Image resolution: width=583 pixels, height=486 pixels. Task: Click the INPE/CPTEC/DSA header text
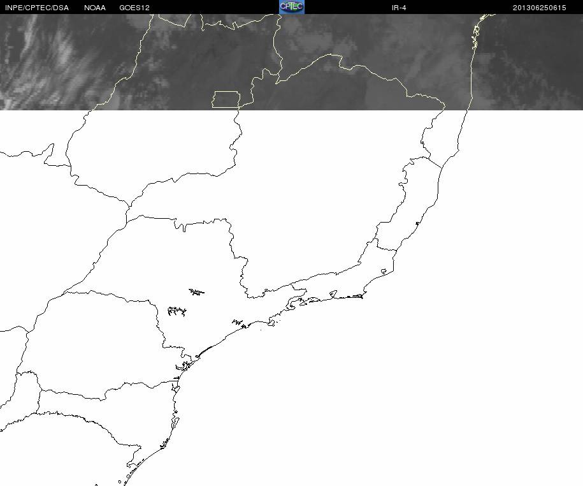pos(37,8)
